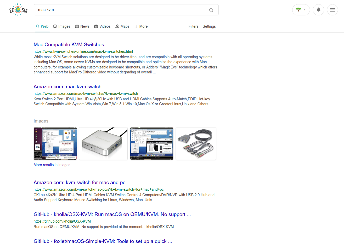The height and width of the screenshot is (244, 344).
Task: Open 'Amazon.com: kvm switch for mac and pc'
Action: pos(80,183)
